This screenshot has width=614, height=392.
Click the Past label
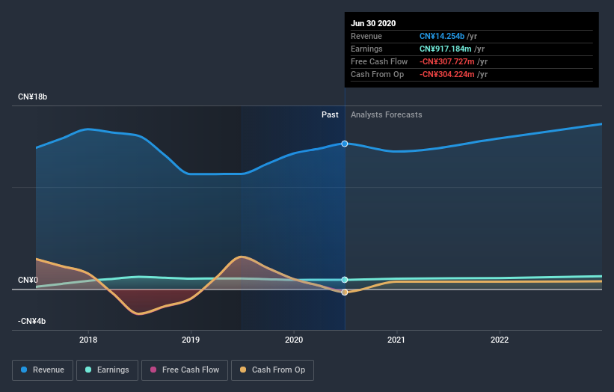[x=330, y=114]
